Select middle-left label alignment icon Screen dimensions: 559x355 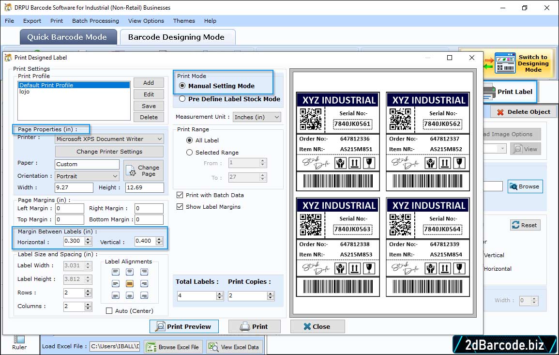click(x=116, y=284)
